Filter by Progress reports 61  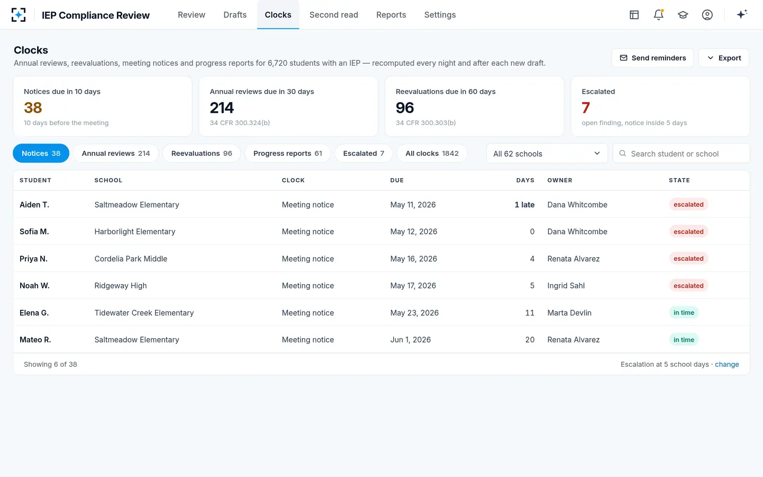(288, 153)
